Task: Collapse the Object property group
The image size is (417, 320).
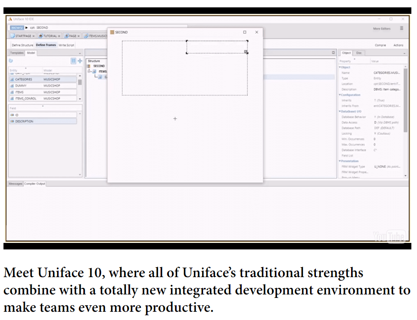Action: click(340, 67)
